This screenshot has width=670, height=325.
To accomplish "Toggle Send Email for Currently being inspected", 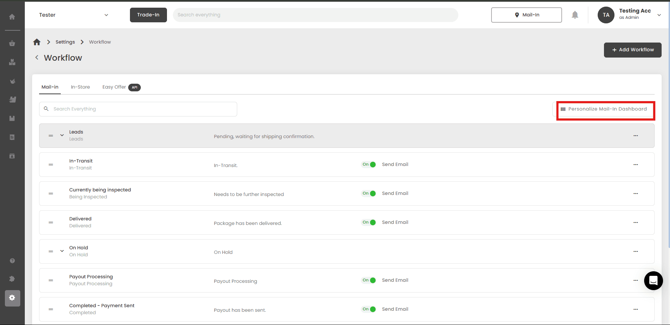I will click(369, 194).
